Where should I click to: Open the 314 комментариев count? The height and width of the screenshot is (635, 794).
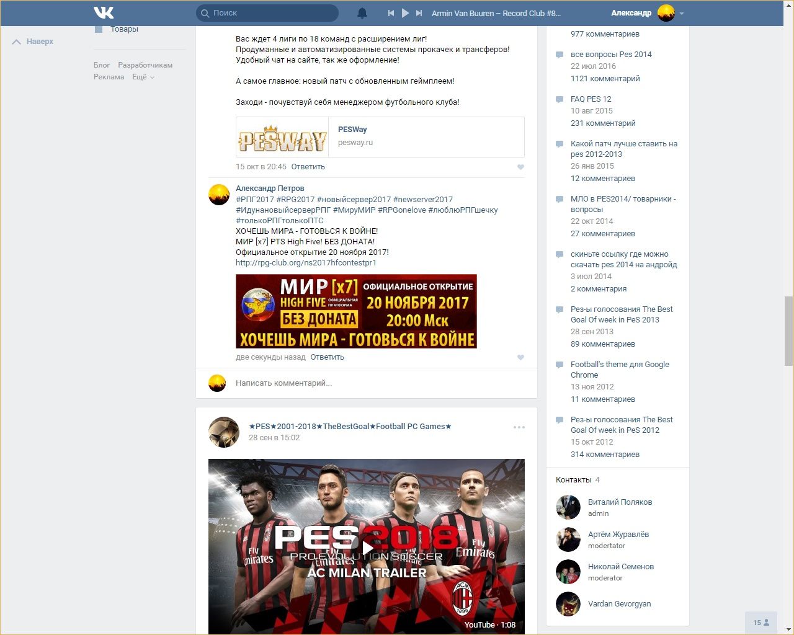pyautogui.click(x=605, y=455)
